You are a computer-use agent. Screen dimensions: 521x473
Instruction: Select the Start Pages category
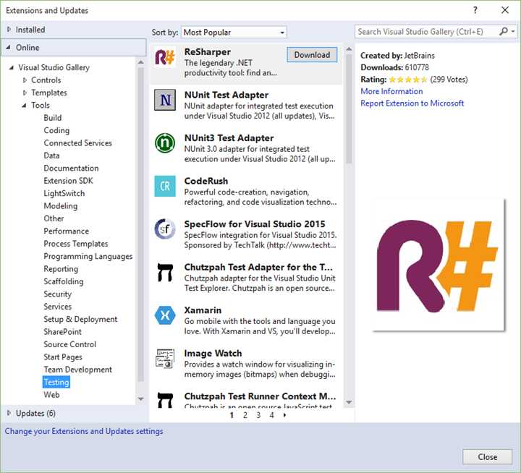pos(63,357)
